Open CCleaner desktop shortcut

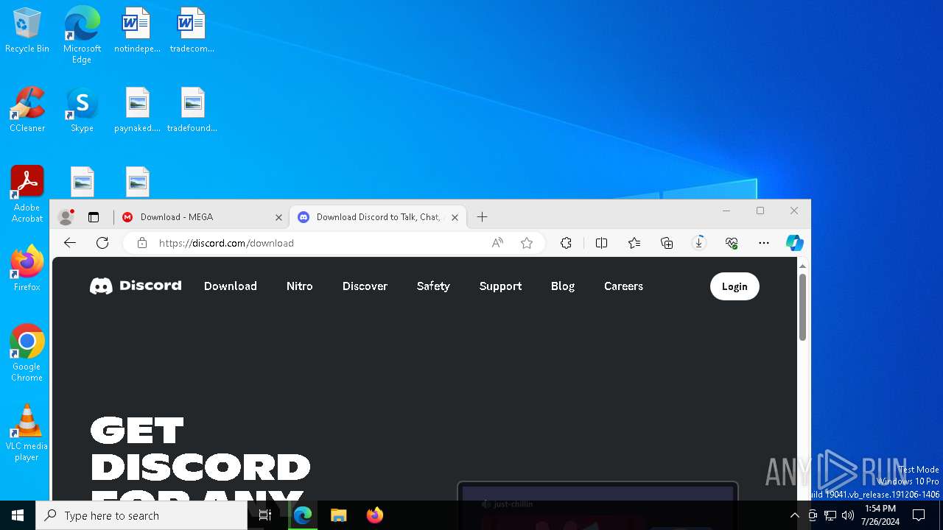[x=27, y=110]
